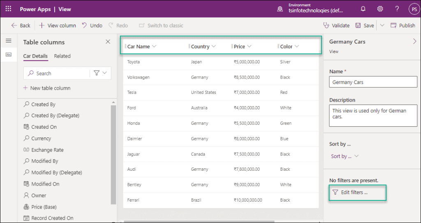The image size is (421, 223).
Task: Expand the Save options dropdown arrow
Action: [382, 26]
